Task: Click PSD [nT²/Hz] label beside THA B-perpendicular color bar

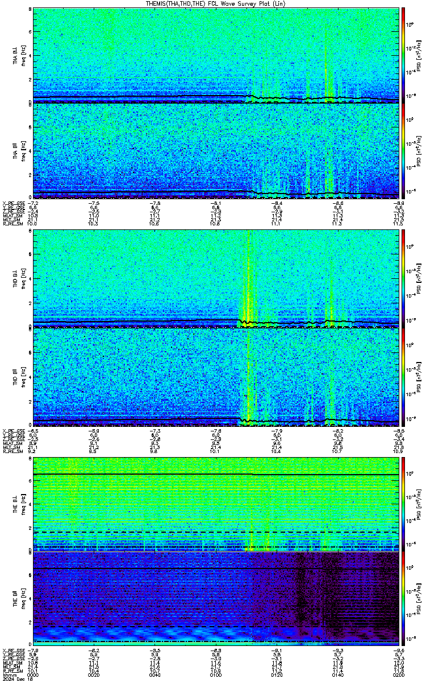Action: coord(418,56)
